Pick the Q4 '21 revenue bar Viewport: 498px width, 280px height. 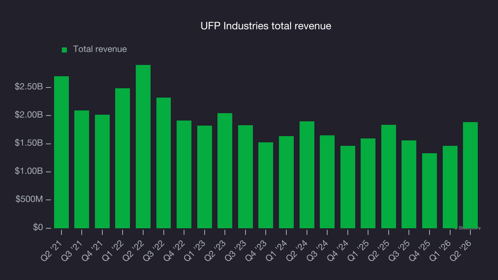[102, 171]
